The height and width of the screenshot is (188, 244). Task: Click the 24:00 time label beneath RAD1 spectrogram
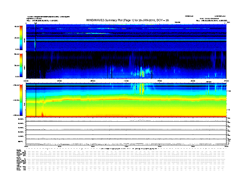click(x=226, y=81)
